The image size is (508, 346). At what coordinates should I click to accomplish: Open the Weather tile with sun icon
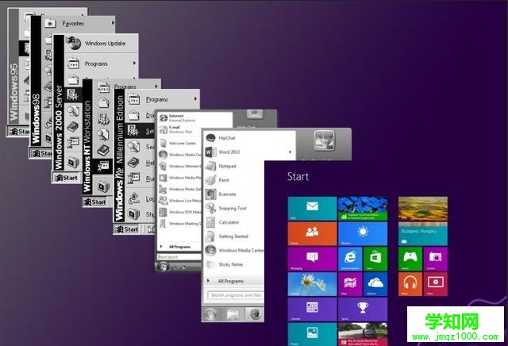[x=363, y=233]
